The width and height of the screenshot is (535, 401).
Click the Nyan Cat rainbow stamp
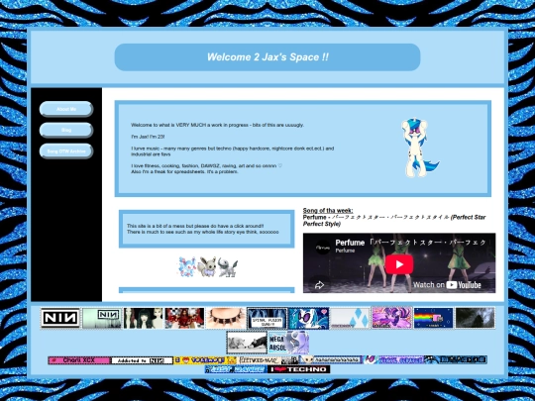433,318
